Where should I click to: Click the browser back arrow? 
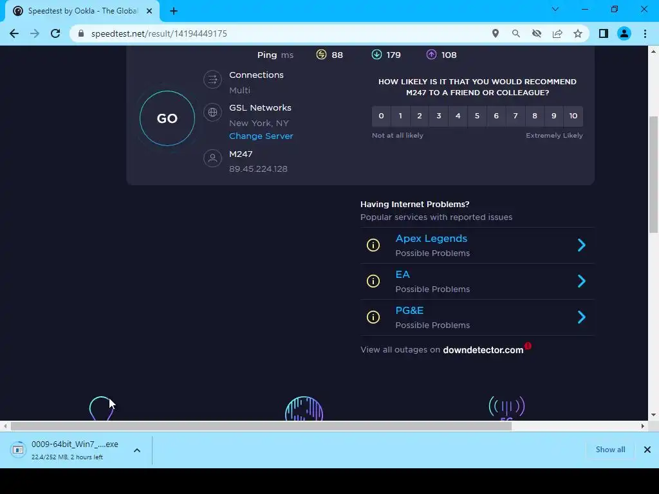[x=14, y=33]
